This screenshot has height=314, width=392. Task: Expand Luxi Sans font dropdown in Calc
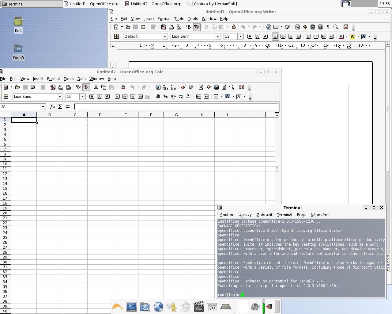click(x=60, y=96)
